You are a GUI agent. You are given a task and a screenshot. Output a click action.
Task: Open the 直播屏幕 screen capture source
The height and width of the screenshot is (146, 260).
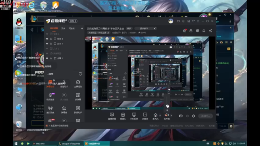coord(112,116)
